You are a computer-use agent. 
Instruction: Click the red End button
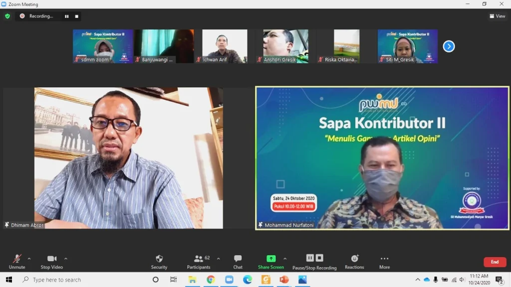495,262
